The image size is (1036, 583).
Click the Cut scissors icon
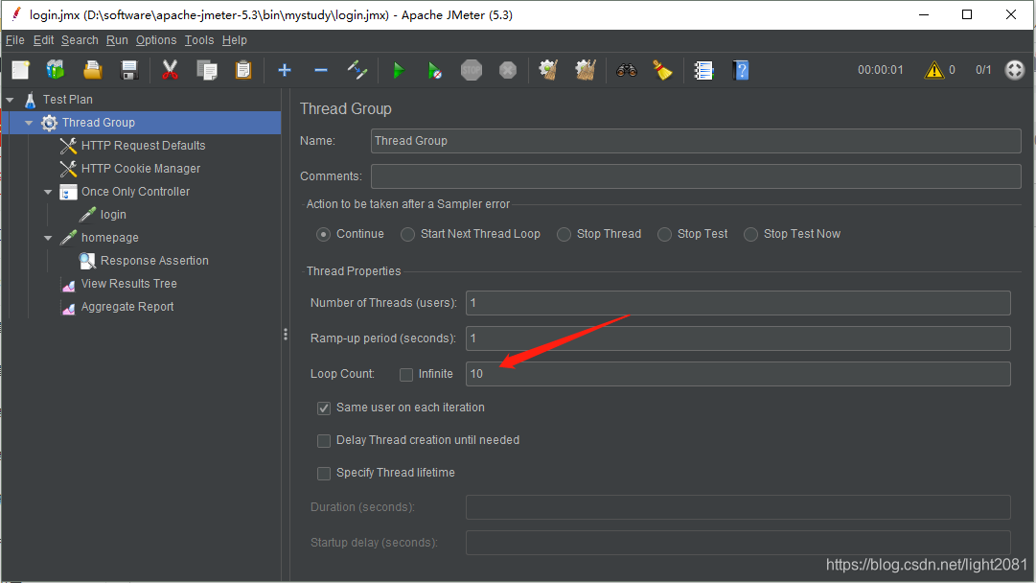point(170,70)
